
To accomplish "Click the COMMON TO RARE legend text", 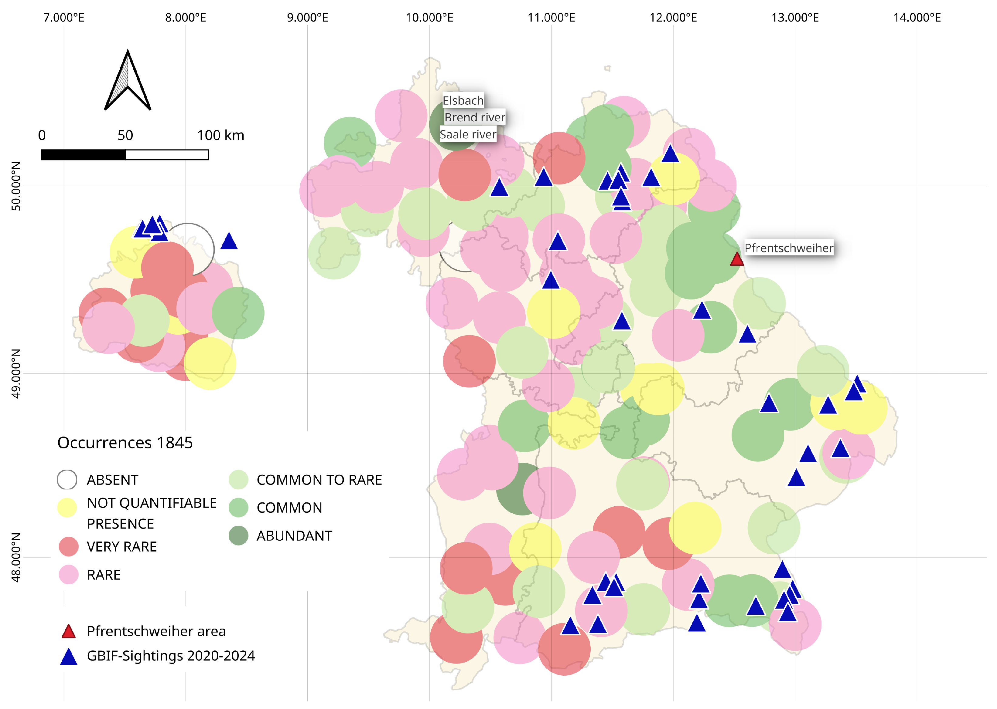I will point(319,480).
